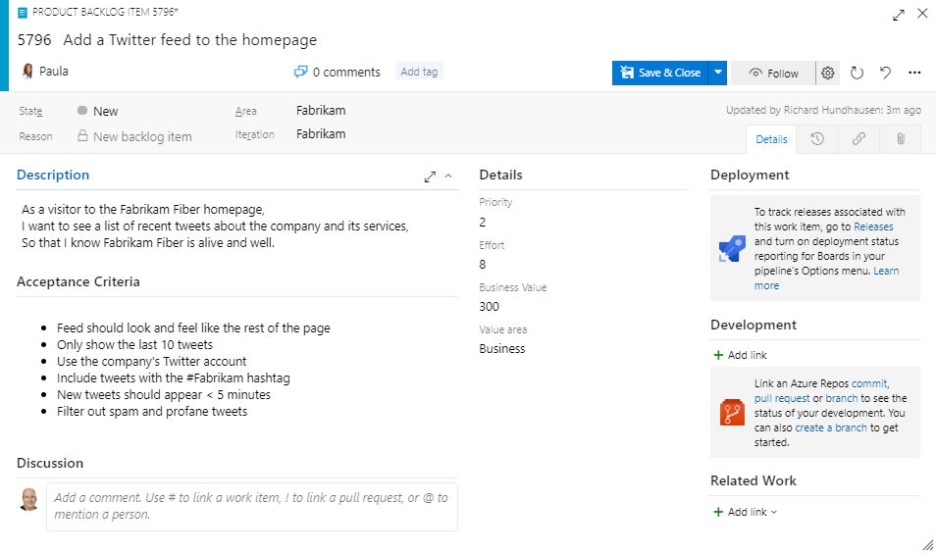This screenshot has width=936, height=553.
Task: Open the History tab icon
Action: (x=817, y=139)
